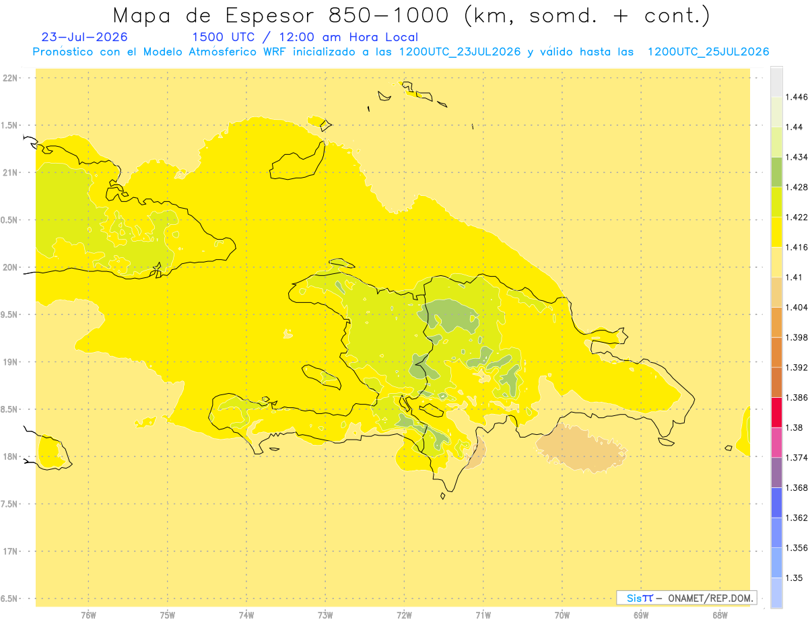The width and height of the screenshot is (808, 624).
Task: Click the time "1500 UTC / 12:00 am Hora Local"
Action: point(305,37)
